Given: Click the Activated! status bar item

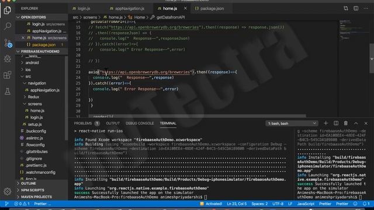Looking at the screenshot, I should click(211, 204).
